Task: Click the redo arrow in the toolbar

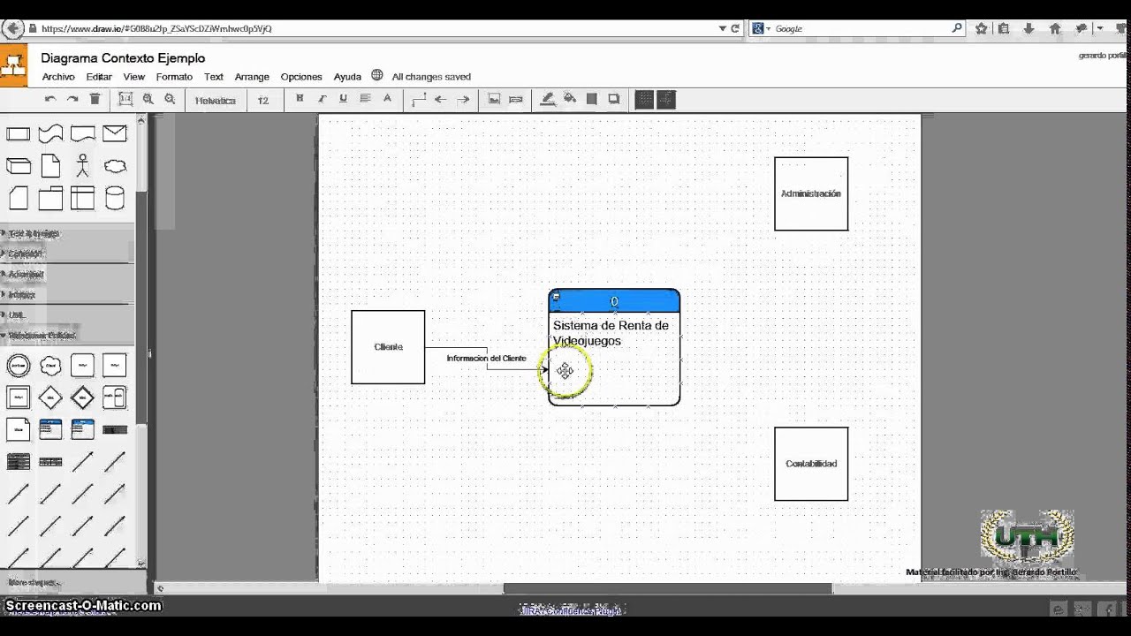Action: pos(72,99)
